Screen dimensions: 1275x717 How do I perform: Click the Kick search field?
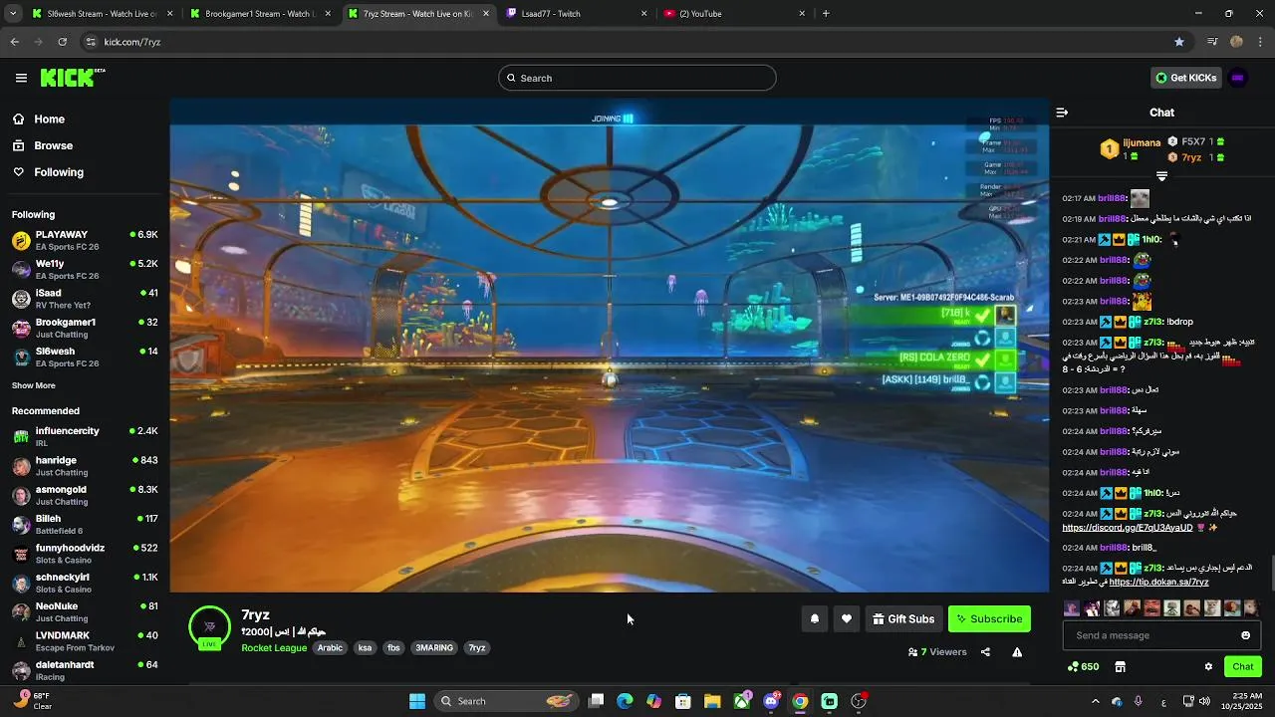tap(637, 78)
